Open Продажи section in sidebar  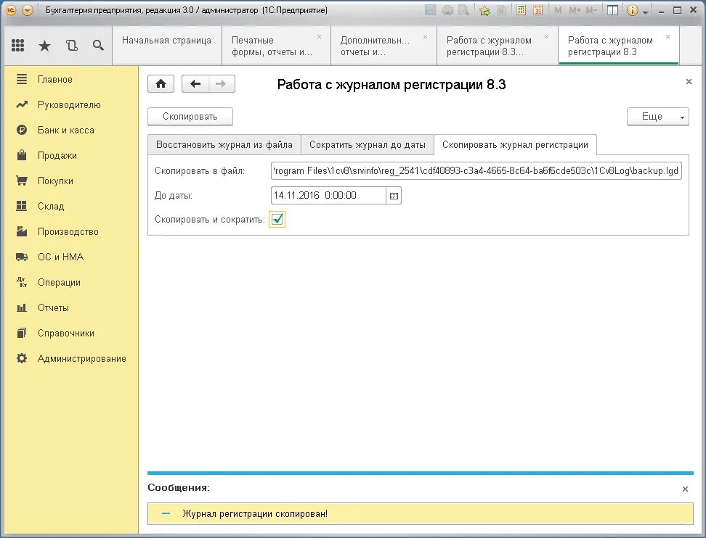tap(57, 155)
